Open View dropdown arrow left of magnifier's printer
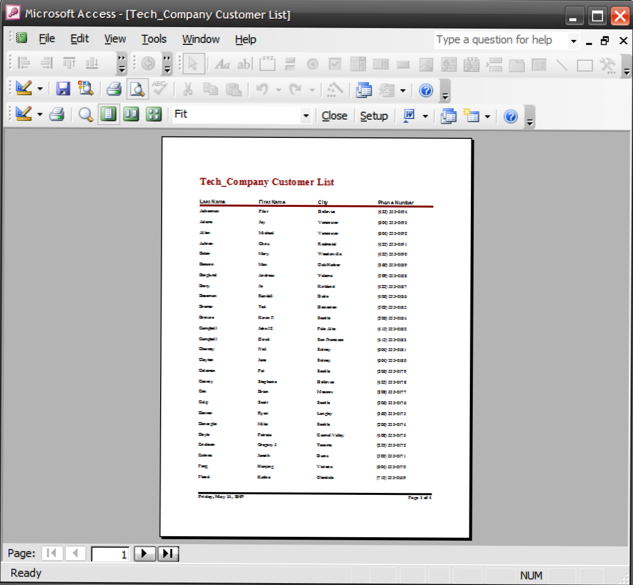This screenshot has height=585, width=633. coord(40,115)
